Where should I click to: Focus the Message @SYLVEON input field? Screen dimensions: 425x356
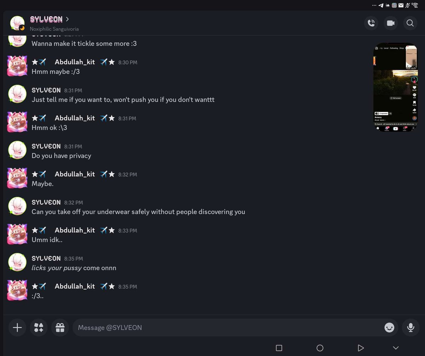tap(236, 328)
